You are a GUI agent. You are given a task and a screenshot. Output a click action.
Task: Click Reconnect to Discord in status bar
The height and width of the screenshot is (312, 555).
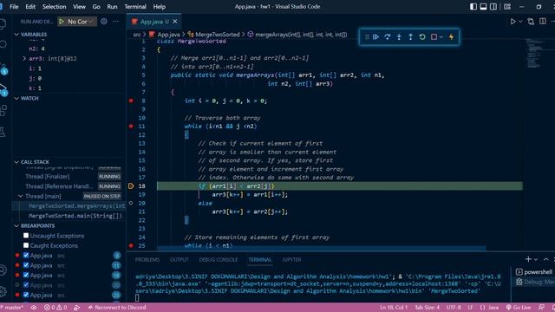click(x=117, y=308)
